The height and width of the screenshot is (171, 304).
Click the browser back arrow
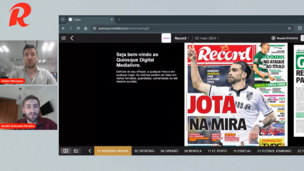pos(63,28)
